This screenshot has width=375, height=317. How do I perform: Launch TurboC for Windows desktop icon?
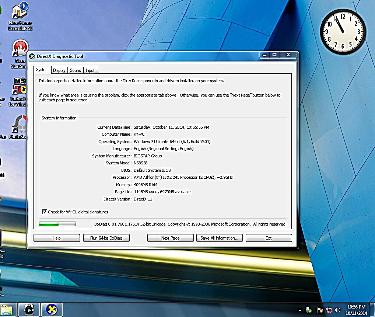18,92
